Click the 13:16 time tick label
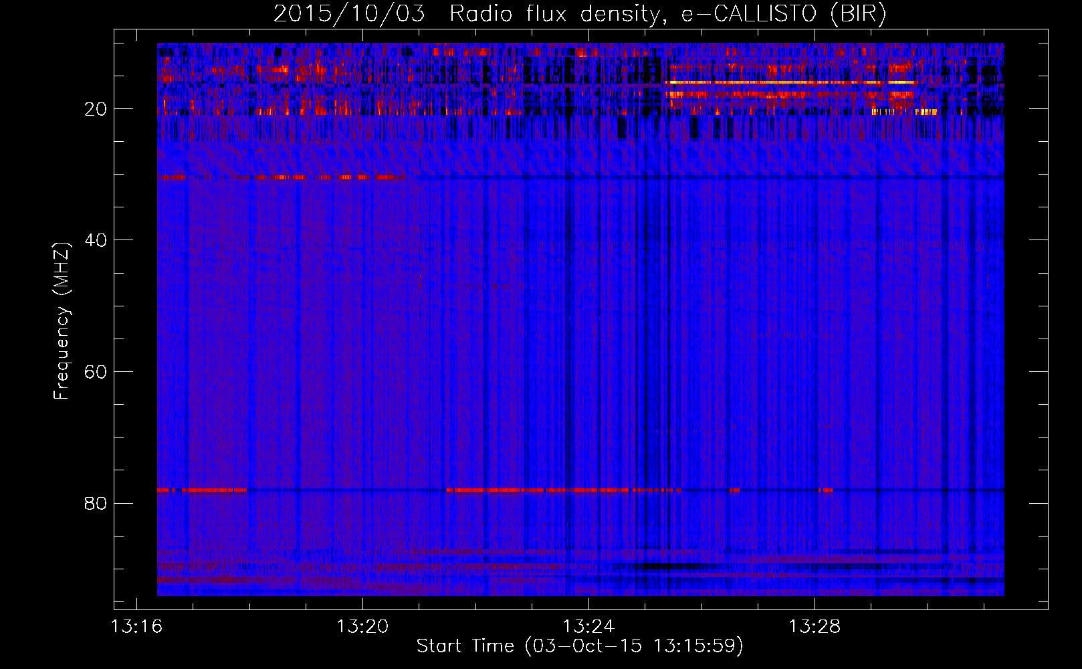1082x669 pixels. (x=137, y=627)
